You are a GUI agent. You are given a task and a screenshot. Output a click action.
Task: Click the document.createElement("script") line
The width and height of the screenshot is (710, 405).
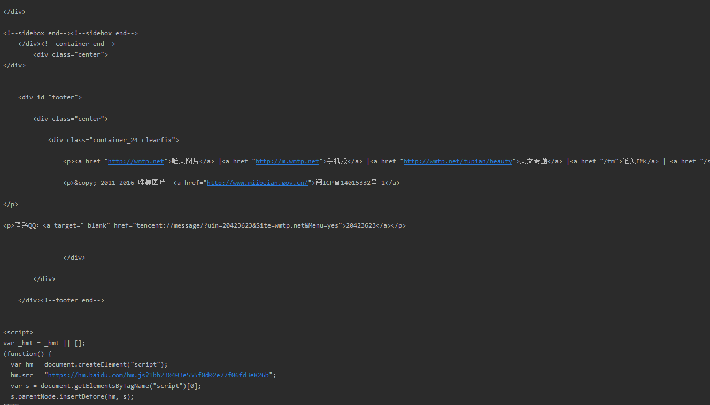coord(89,364)
